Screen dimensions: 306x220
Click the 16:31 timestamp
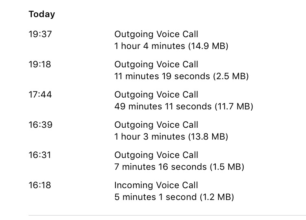click(x=40, y=155)
